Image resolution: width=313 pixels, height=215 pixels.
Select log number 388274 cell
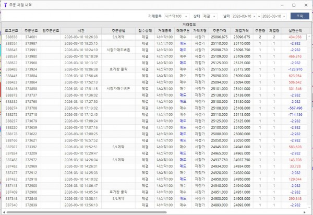click(x=11, y=108)
